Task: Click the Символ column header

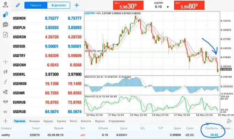Action: pyautogui.click(x=6, y=128)
